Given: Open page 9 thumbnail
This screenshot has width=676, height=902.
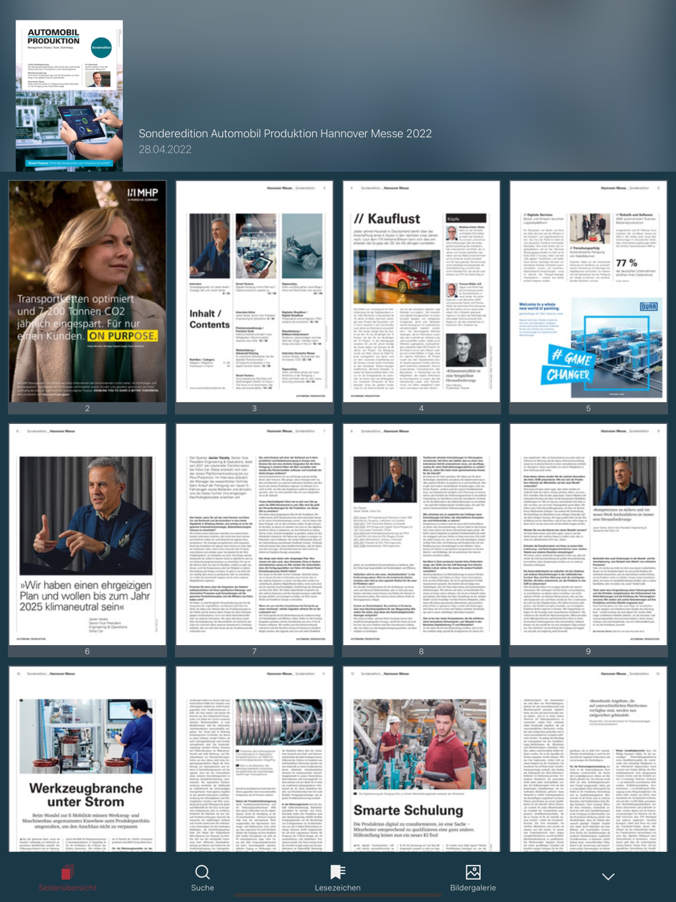Looking at the screenshot, I should (x=588, y=534).
